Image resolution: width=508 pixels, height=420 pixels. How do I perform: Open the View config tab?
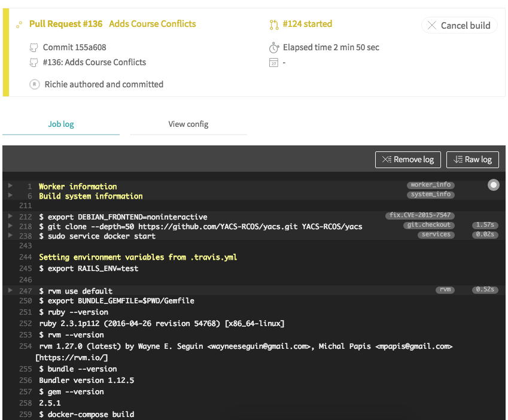(188, 124)
